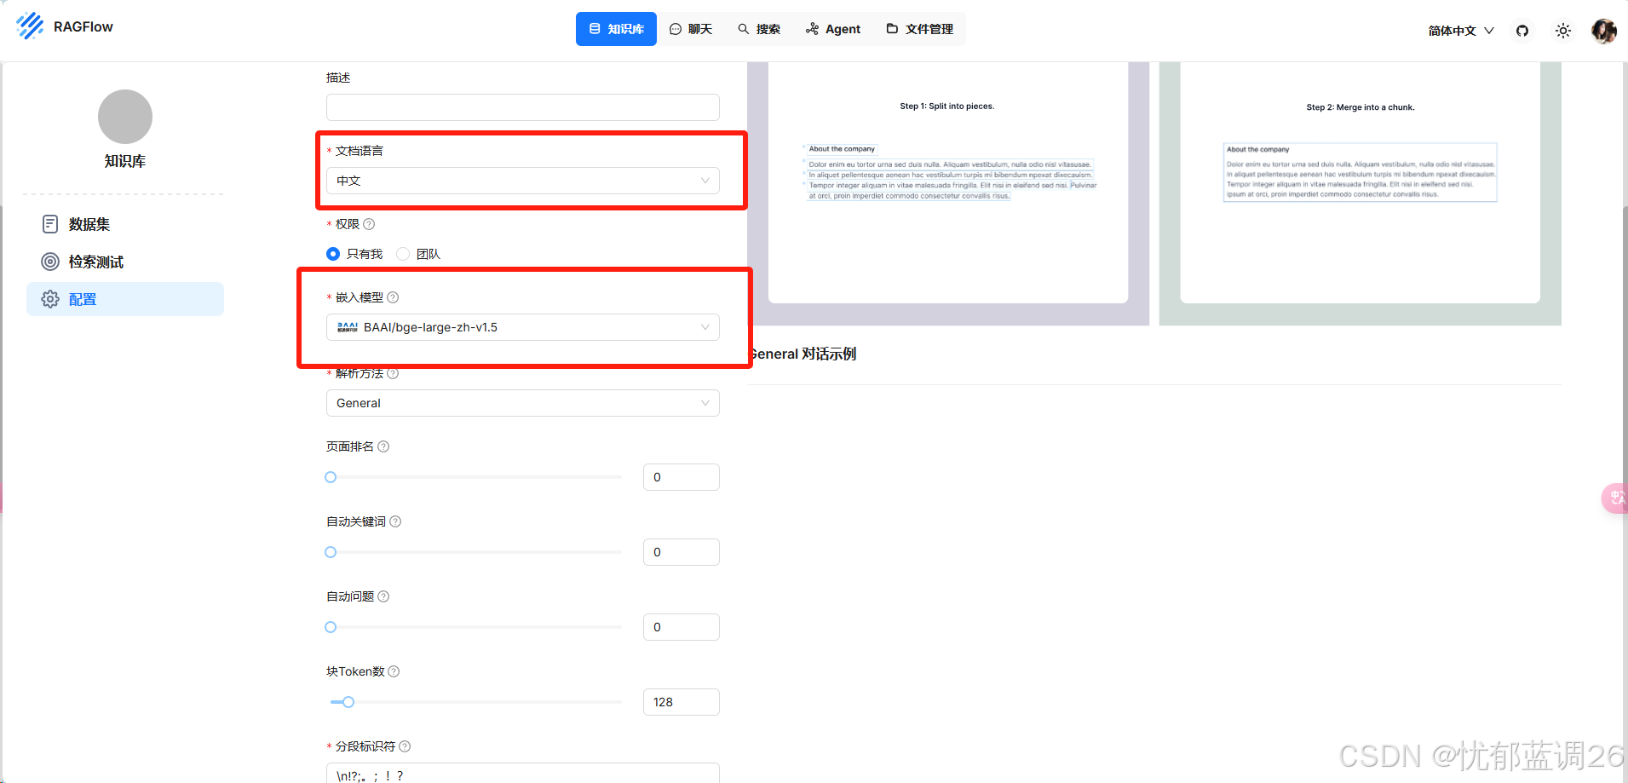
Task: Click the BAAI model logo icon
Action: (348, 327)
